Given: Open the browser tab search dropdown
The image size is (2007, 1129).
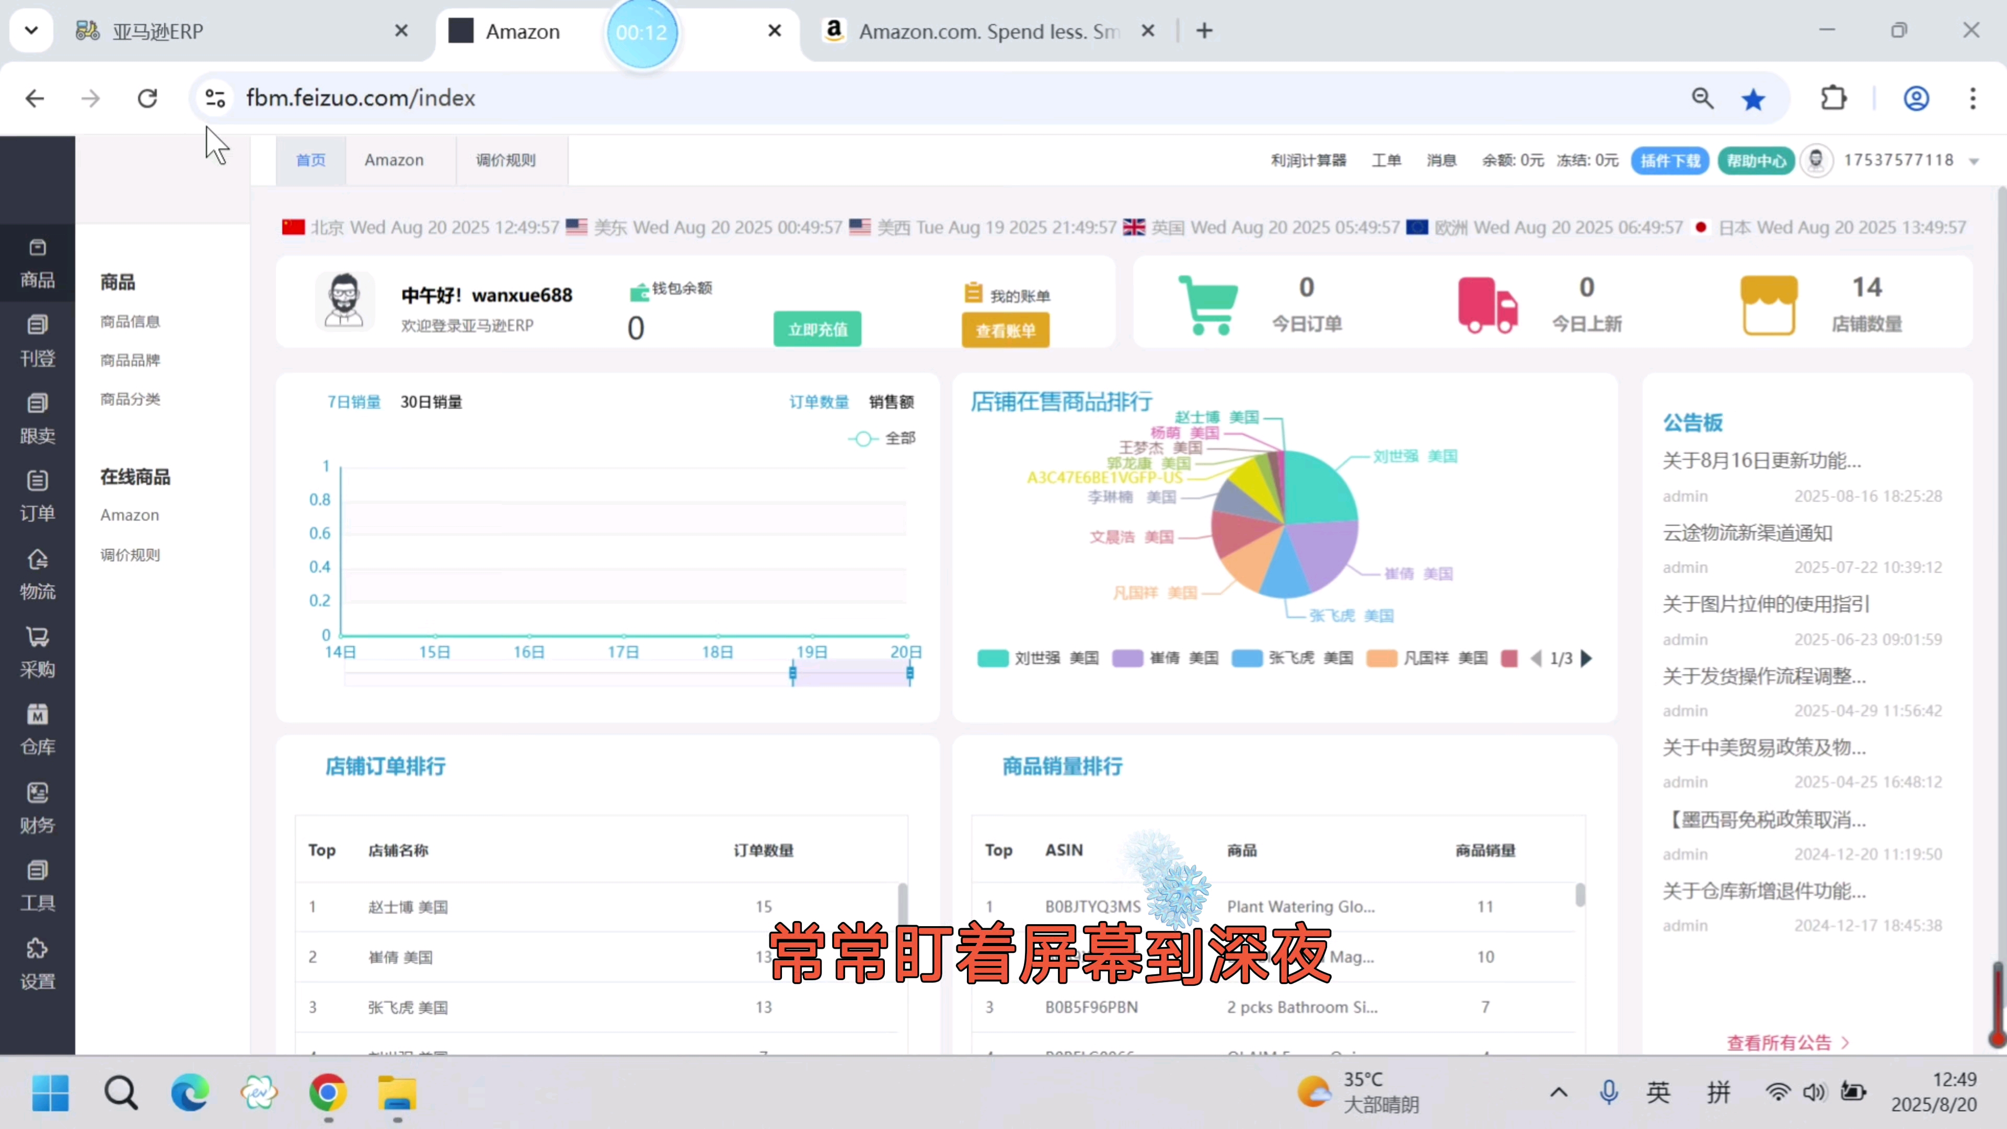Looking at the screenshot, I should coord(31,31).
